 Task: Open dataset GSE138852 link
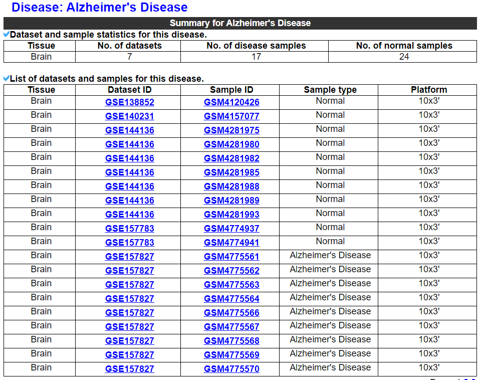tap(129, 102)
